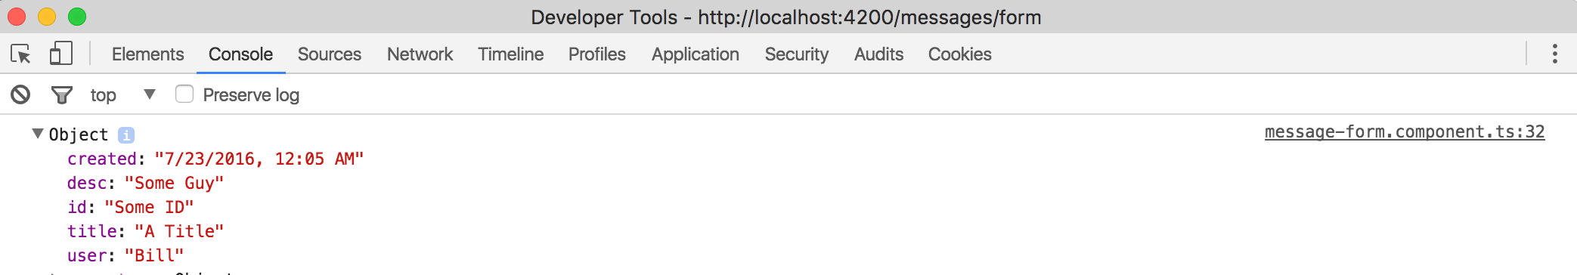Open the three-dot DevTools menu

[1554, 54]
